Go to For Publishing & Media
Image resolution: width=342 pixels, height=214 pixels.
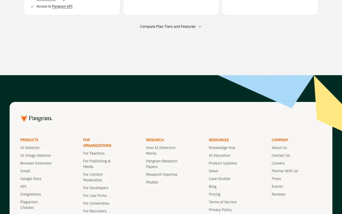click(97, 164)
